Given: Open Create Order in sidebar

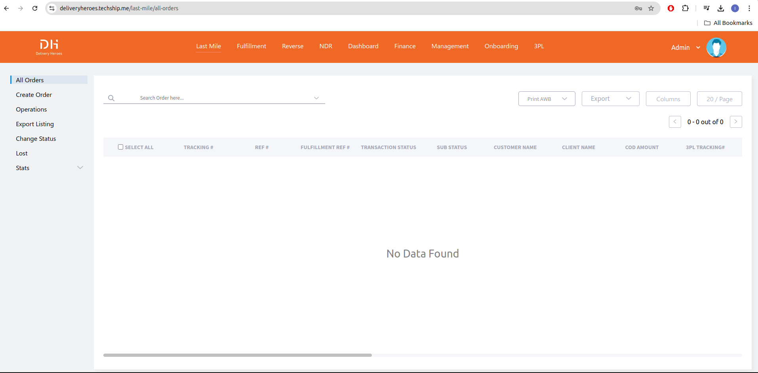Looking at the screenshot, I should tap(34, 95).
